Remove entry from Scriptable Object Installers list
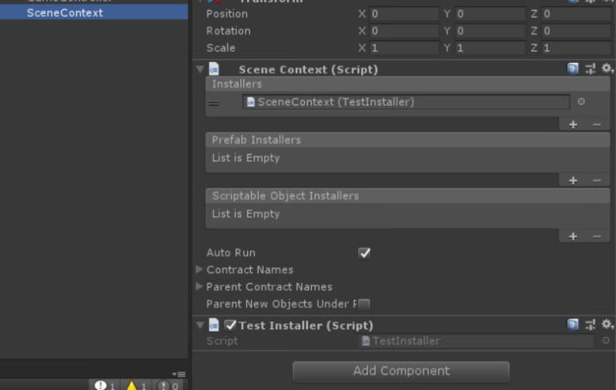616x390 pixels. coord(597,236)
